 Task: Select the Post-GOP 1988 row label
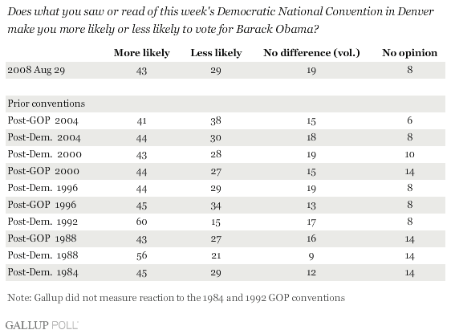coord(43,238)
